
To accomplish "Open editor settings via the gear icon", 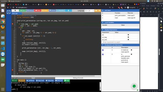I will (x=99, y=11).
